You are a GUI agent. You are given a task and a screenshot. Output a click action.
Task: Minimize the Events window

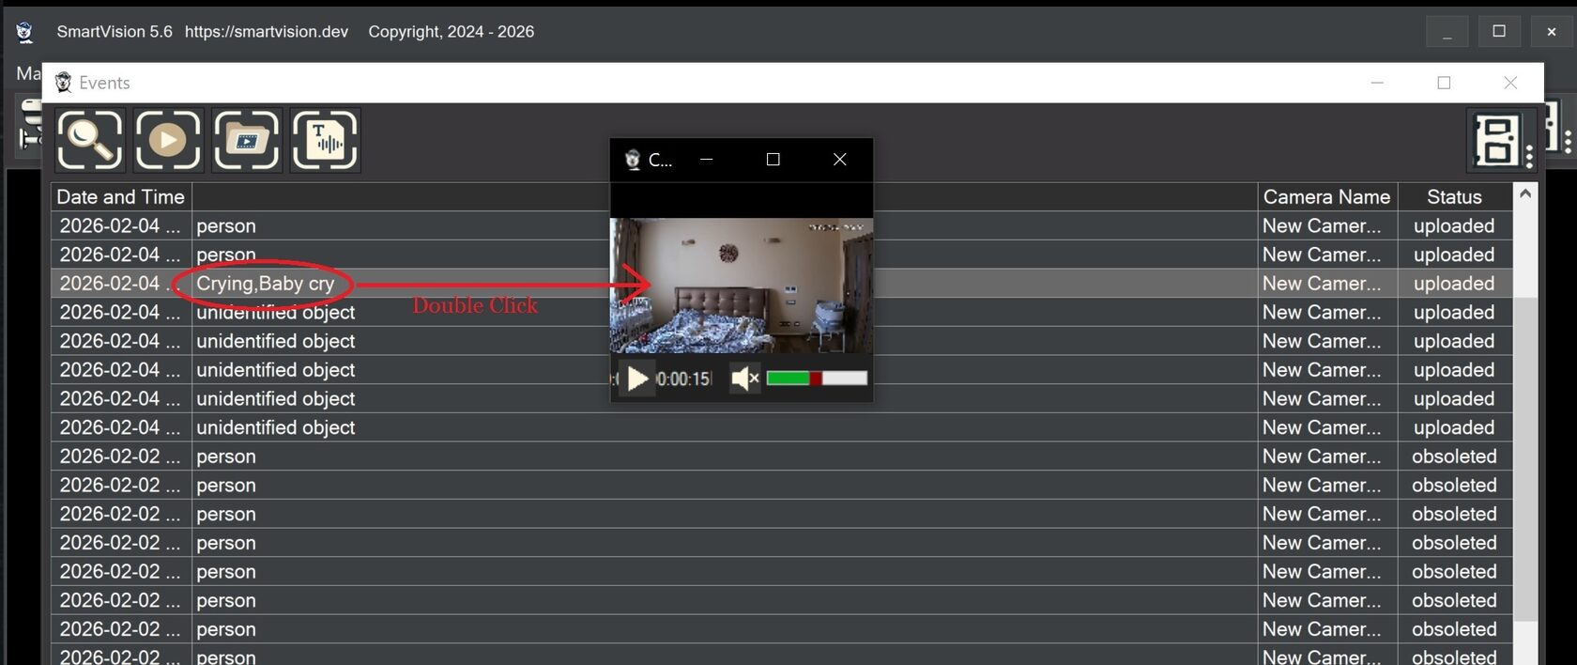(1377, 83)
